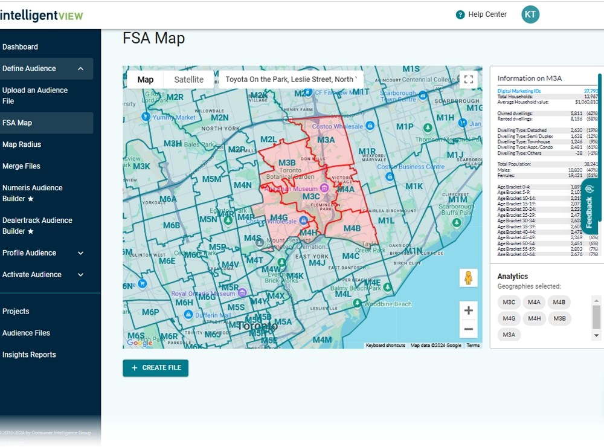Toggle fullscreen map view icon
This screenshot has width=604, height=447.
coord(469,79)
